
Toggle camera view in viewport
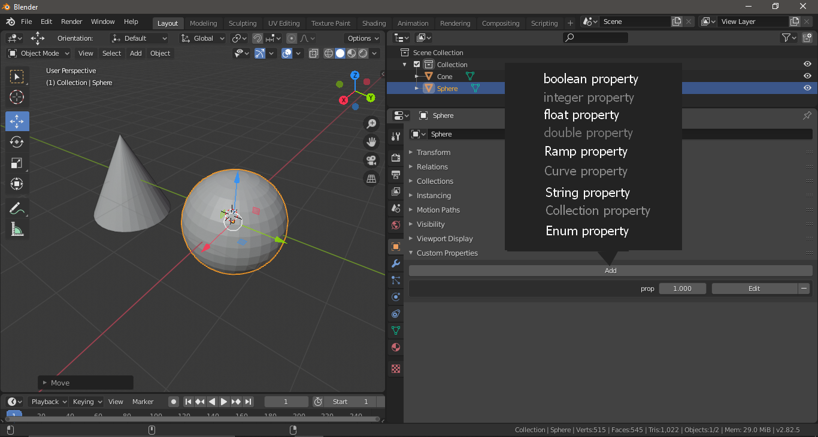pos(371,160)
